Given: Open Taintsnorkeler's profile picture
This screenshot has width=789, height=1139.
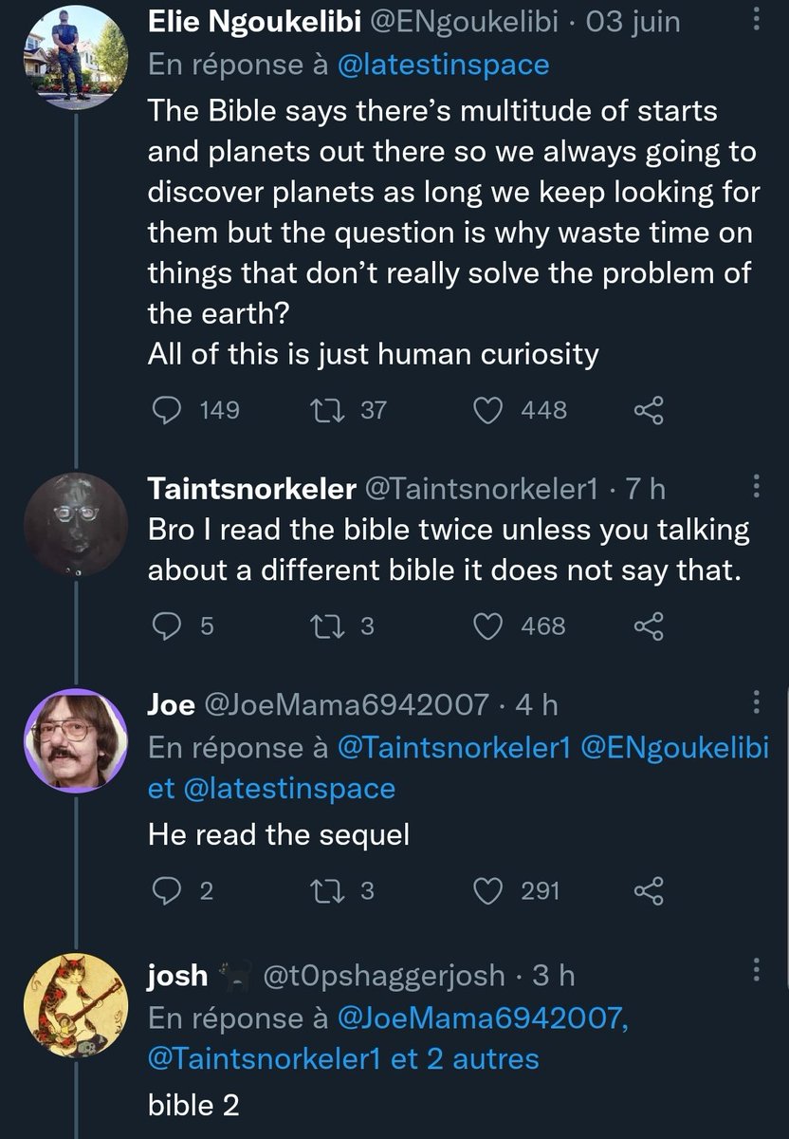Looking at the screenshot, I should point(74,525).
